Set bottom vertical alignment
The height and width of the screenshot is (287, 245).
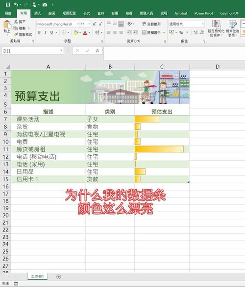(121, 24)
